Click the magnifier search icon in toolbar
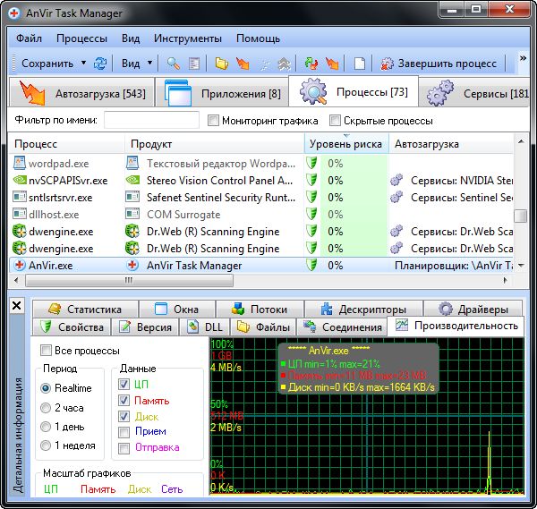537x509 pixels. (x=172, y=64)
